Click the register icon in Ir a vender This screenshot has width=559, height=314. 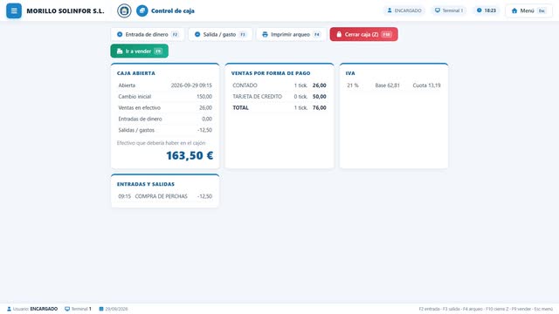[x=120, y=51]
